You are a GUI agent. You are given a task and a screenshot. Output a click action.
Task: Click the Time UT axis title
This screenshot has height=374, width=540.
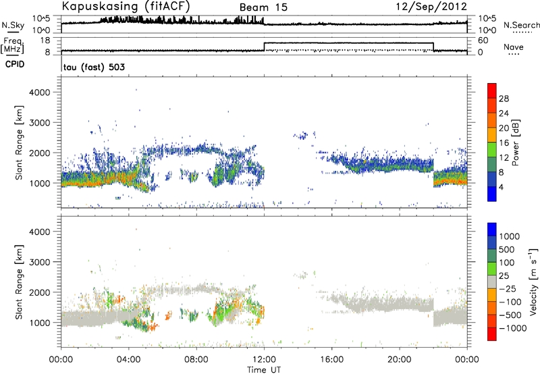pyautogui.click(x=264, y=370)
